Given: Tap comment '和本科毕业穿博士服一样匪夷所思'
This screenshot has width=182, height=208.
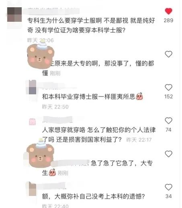Looking at the screenshot, I should coord(92,97).
